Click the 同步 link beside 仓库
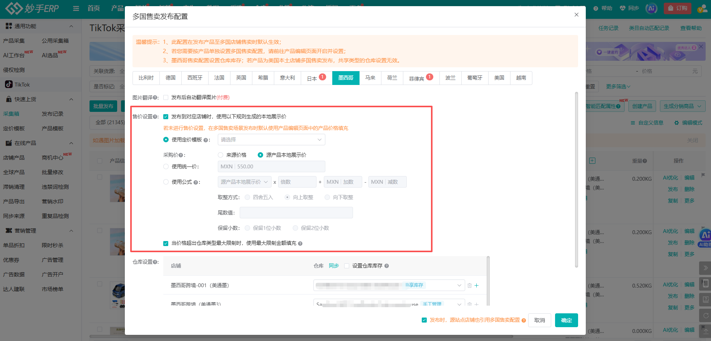This screenshot has height=341, width=711. tap(334, 266)
